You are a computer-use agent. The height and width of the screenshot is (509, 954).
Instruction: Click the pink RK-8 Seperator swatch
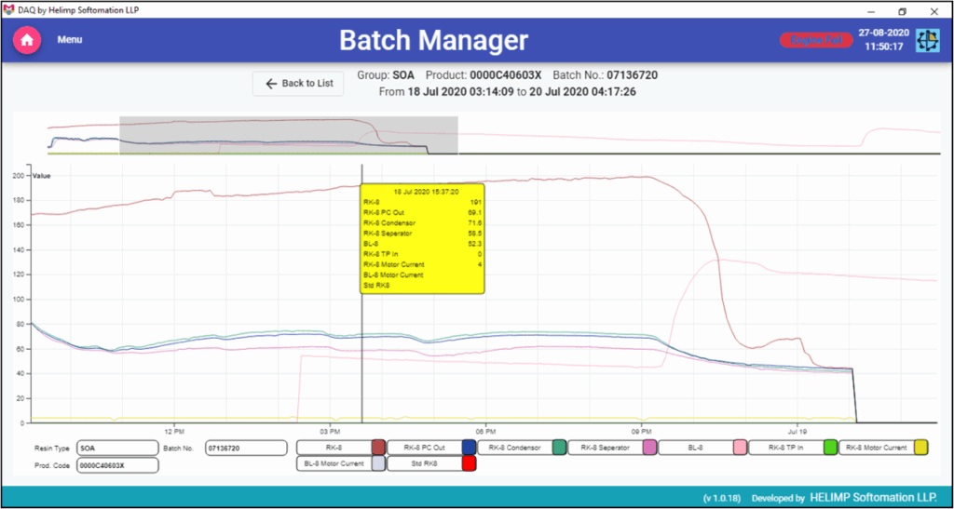(649, 448)
